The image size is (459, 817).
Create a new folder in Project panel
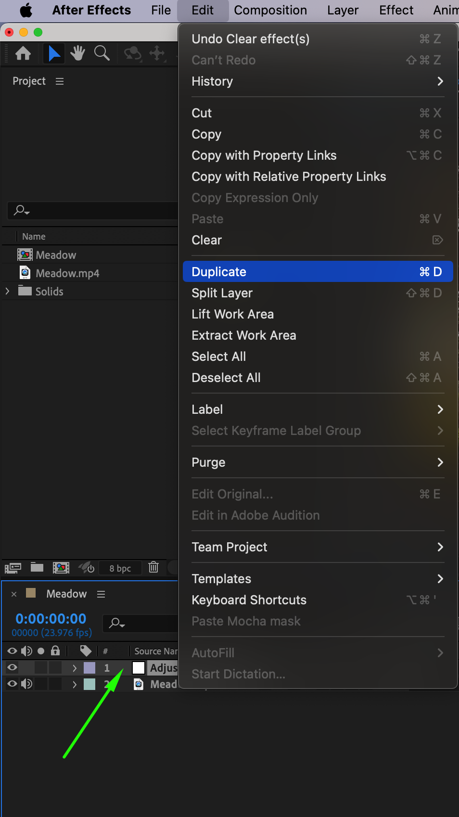tap(37, 568)
